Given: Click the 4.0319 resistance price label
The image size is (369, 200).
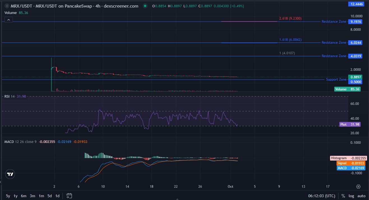Looking at the screenshot, I should (355, 56).
